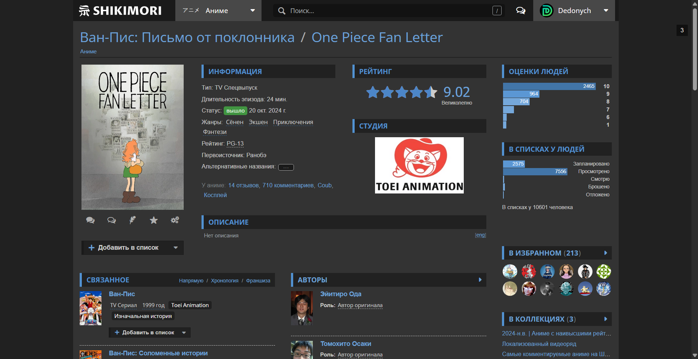This screenshot has height=359, width=698.
Task: Switch description to English via [eng] link
Action: [x=480, y=235]
